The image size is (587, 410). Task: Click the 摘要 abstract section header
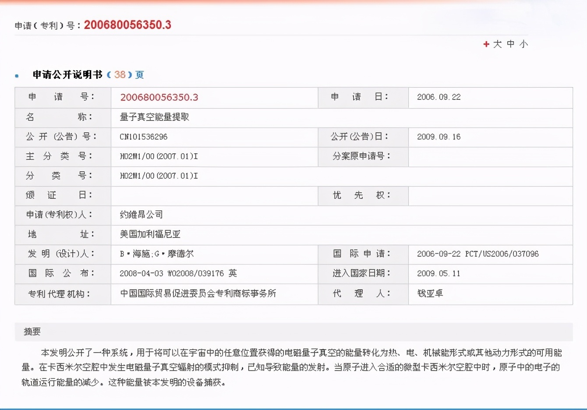(x=32, y=332)
